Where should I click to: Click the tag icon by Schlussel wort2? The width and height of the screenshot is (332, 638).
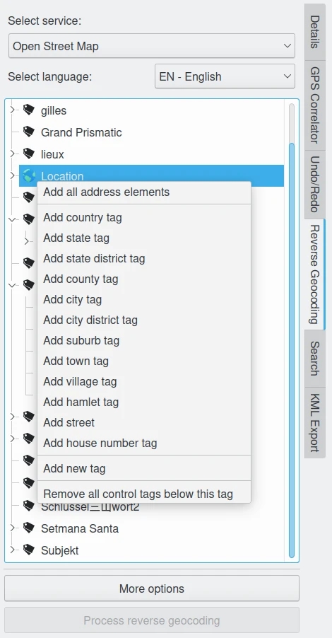tap(28, 506)
